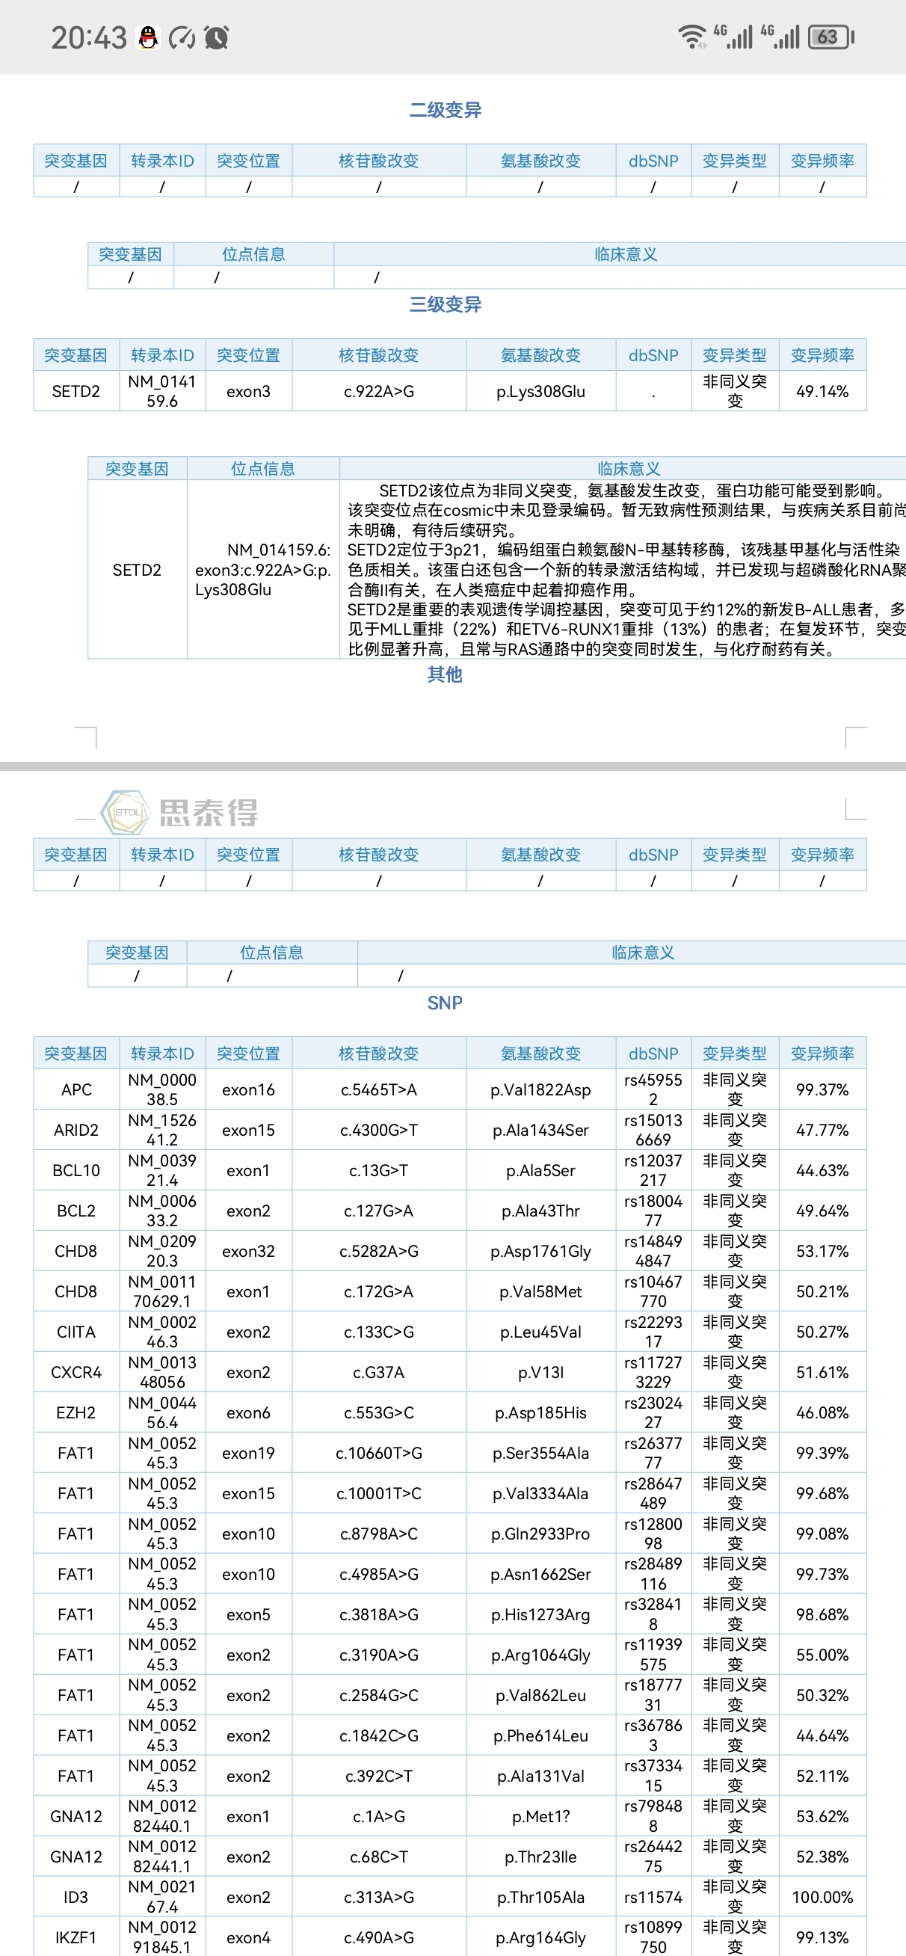The image size is (906, 1956).
Task: Select the 二级变异 section heading
Action: [445, 110]
